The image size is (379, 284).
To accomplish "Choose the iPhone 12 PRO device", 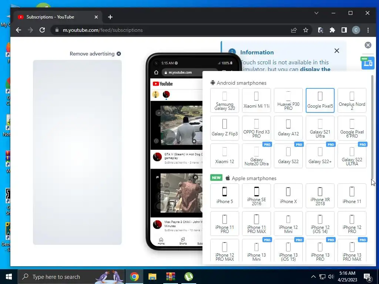I will 352,224.
